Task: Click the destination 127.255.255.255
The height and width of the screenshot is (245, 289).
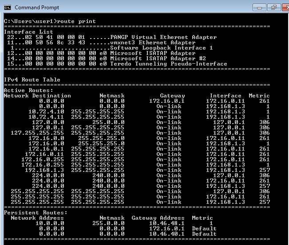Action: tap(37, 133)
